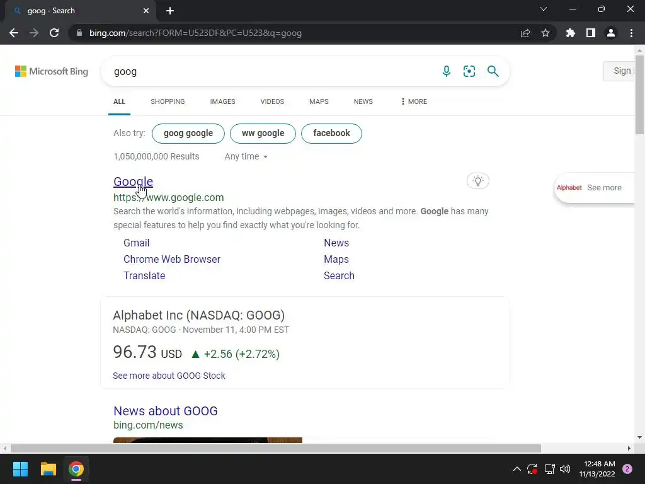Viewport: 645px width, 484px height.
Task: Click the Chrome taskbar icon
Action: pyautogui.click(x=76, y=469)
